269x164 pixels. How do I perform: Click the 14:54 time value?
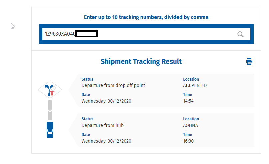click(x=188, y=101)
